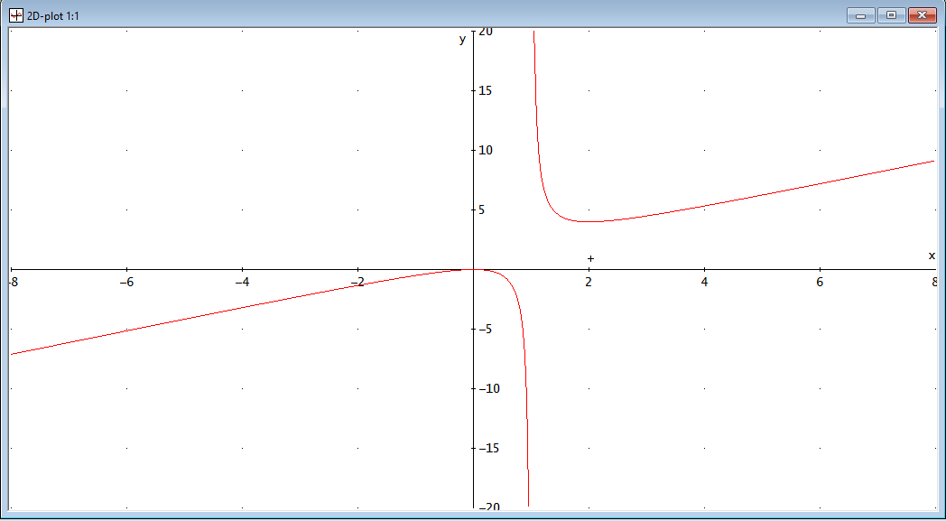Viewport: 946px width, 521px height.
Task: Click the tick label 6 on the x-axis
Action: 820,283
